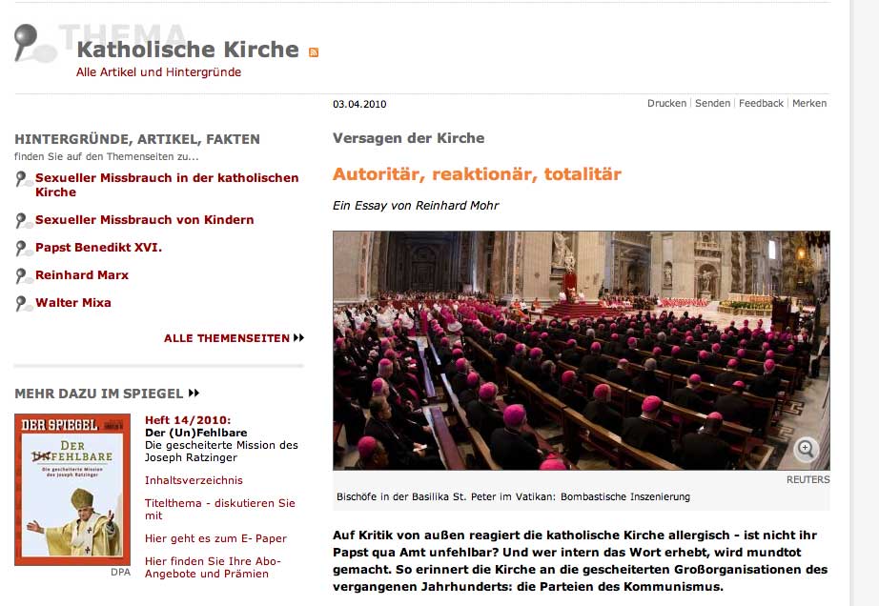Viewport: 879px width, 606px height.
Task: Click the magnifier zoom icon on photo
Action: tap(807, 449)
